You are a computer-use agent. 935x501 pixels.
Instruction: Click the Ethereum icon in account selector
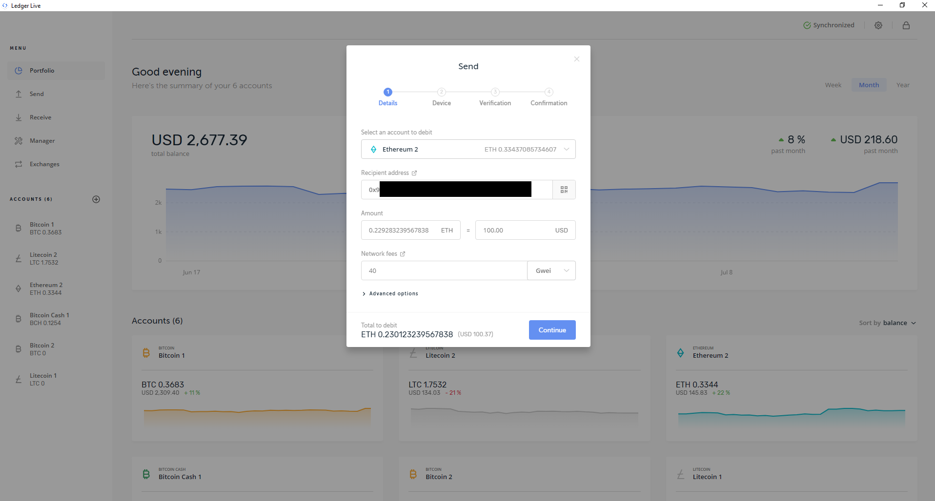tap(373, 150)
